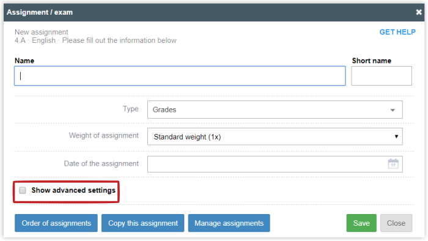428x241 pixels.
Task: Click the 'Date of the assignment' label
Action: point(101,163)
